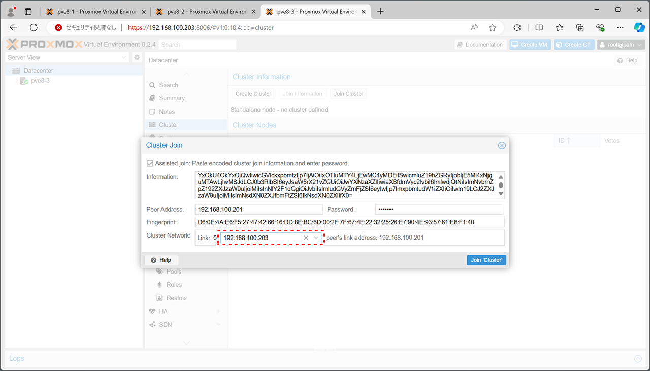Open Copilot in the browser sidebar
The width and height of the screenshot is (650, 371).
pyautogui.click(x=639, y=28)
